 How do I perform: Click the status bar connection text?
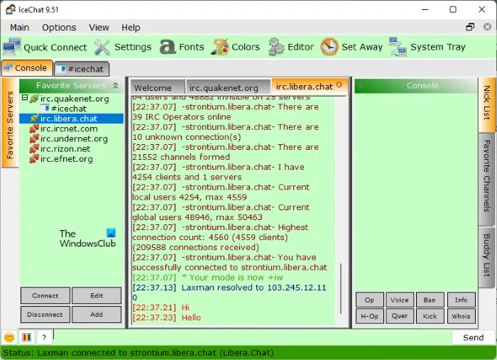coord(138,353)
